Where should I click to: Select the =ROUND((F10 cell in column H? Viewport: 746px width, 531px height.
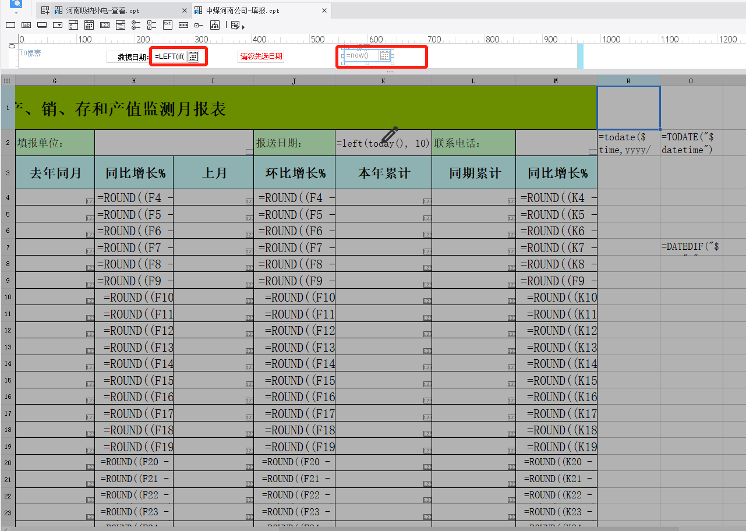(x=134, y=297)
